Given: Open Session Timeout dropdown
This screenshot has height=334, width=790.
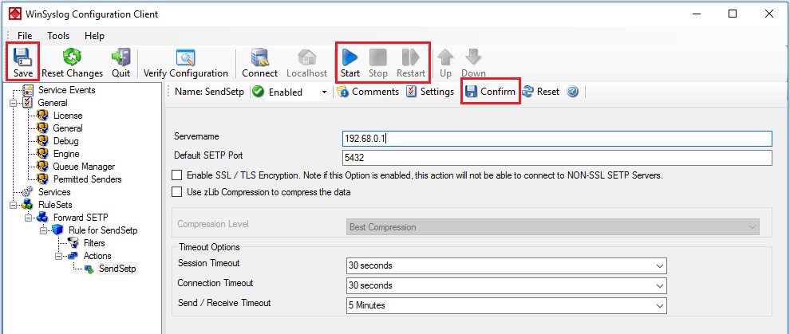Looking at the screenshot, I should click(507, 265).
